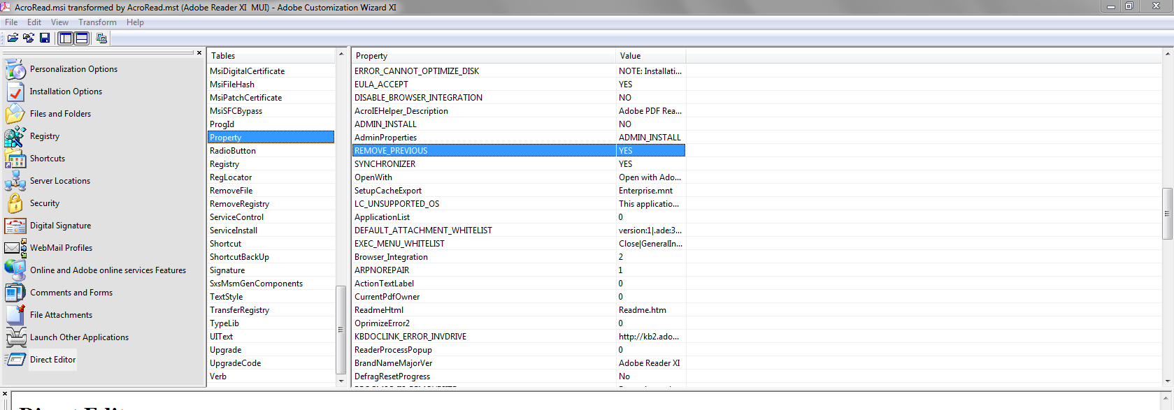
Task: Click the Enterprise.mnt value cell
Action: (650, 191)
